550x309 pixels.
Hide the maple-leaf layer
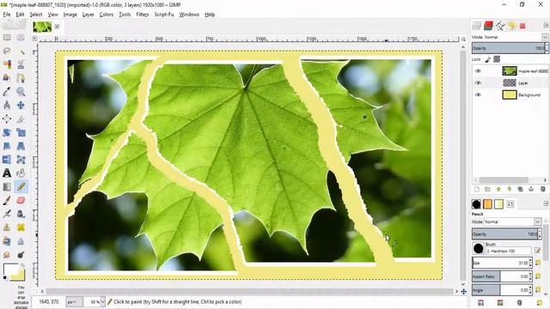coord(478,71)
